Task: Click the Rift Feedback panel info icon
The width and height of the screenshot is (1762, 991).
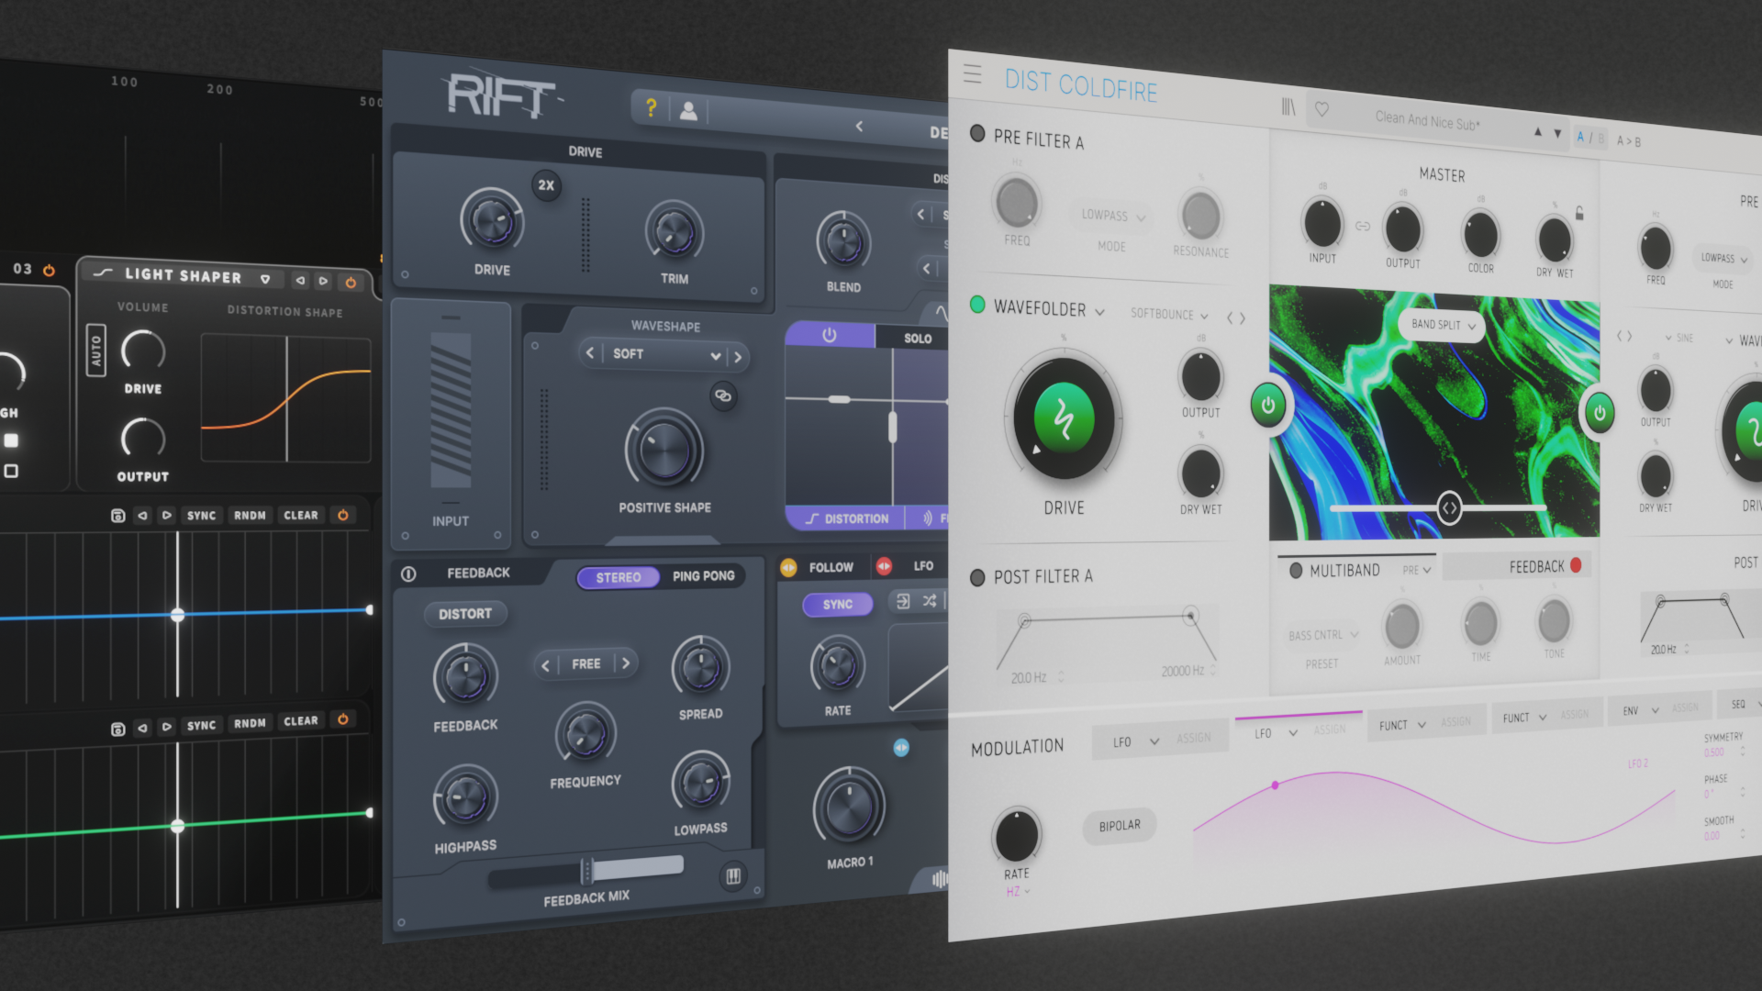Action: pos(408,573)
